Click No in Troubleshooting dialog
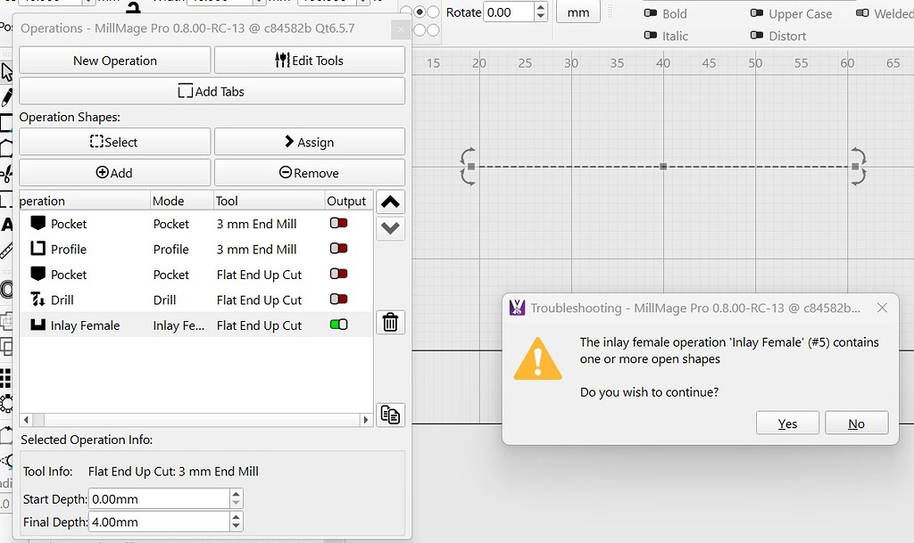Viewport: 914px width, 543px height. point(856,424)
